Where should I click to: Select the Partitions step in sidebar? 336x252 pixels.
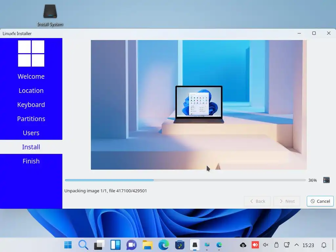pos(31,119)
